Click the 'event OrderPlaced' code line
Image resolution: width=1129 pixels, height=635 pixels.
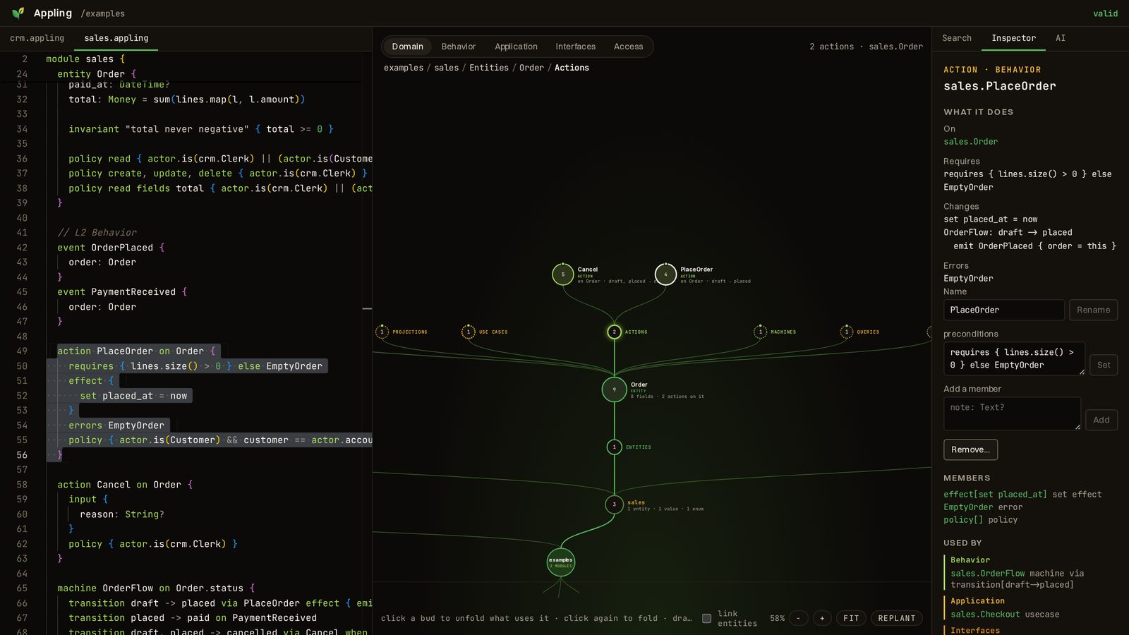(111, 248)
